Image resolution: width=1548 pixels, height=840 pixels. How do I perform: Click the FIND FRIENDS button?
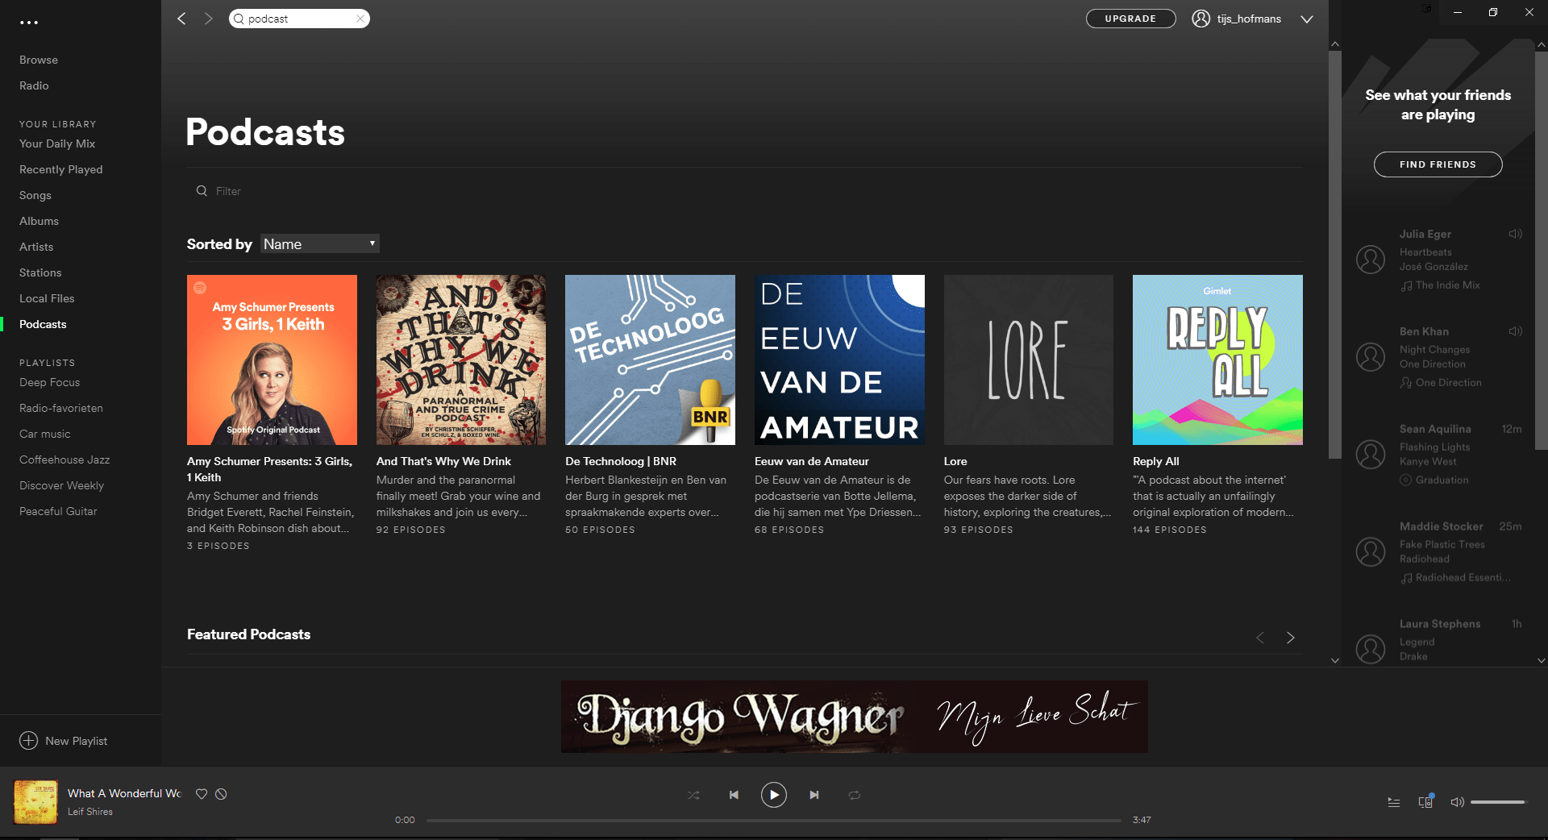[x=1438, y=164]
